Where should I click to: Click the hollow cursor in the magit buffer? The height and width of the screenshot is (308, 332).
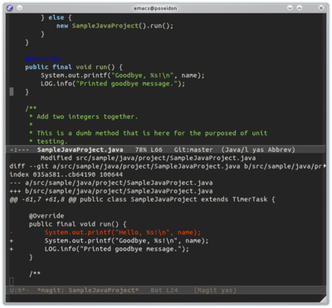(12, 281)
